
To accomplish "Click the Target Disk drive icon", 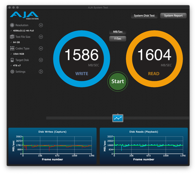I will tap(12, 60).
